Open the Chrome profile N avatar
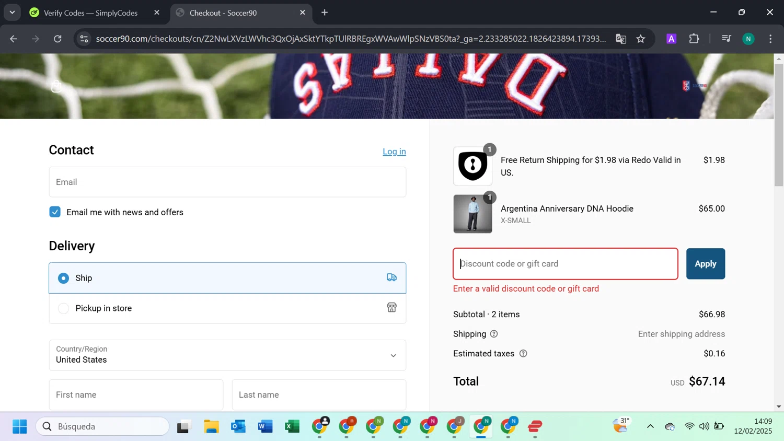The image size is (784, 441). click(748, 39)
